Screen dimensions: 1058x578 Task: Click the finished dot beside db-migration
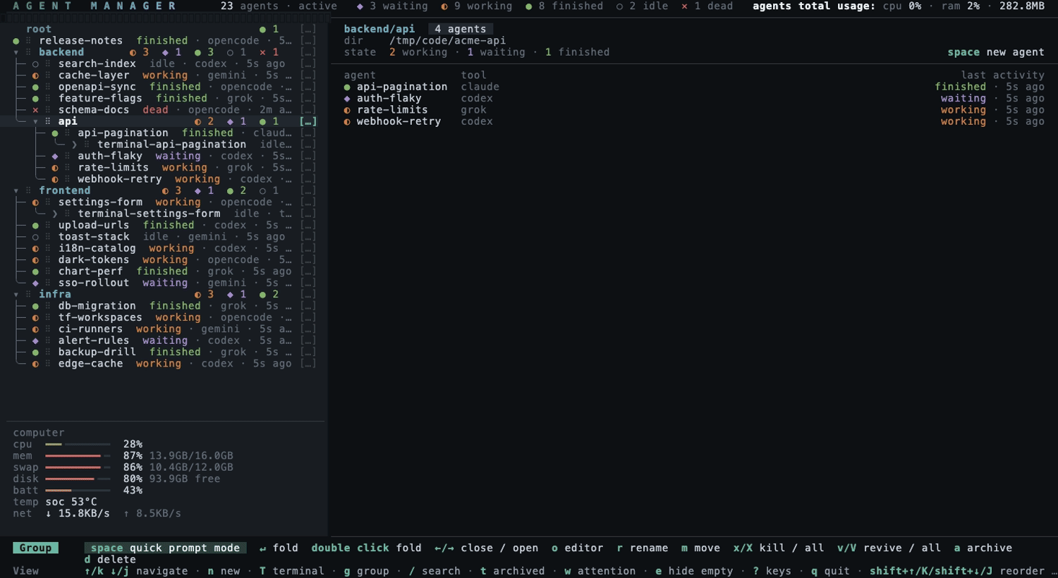(x=35, y=306)
